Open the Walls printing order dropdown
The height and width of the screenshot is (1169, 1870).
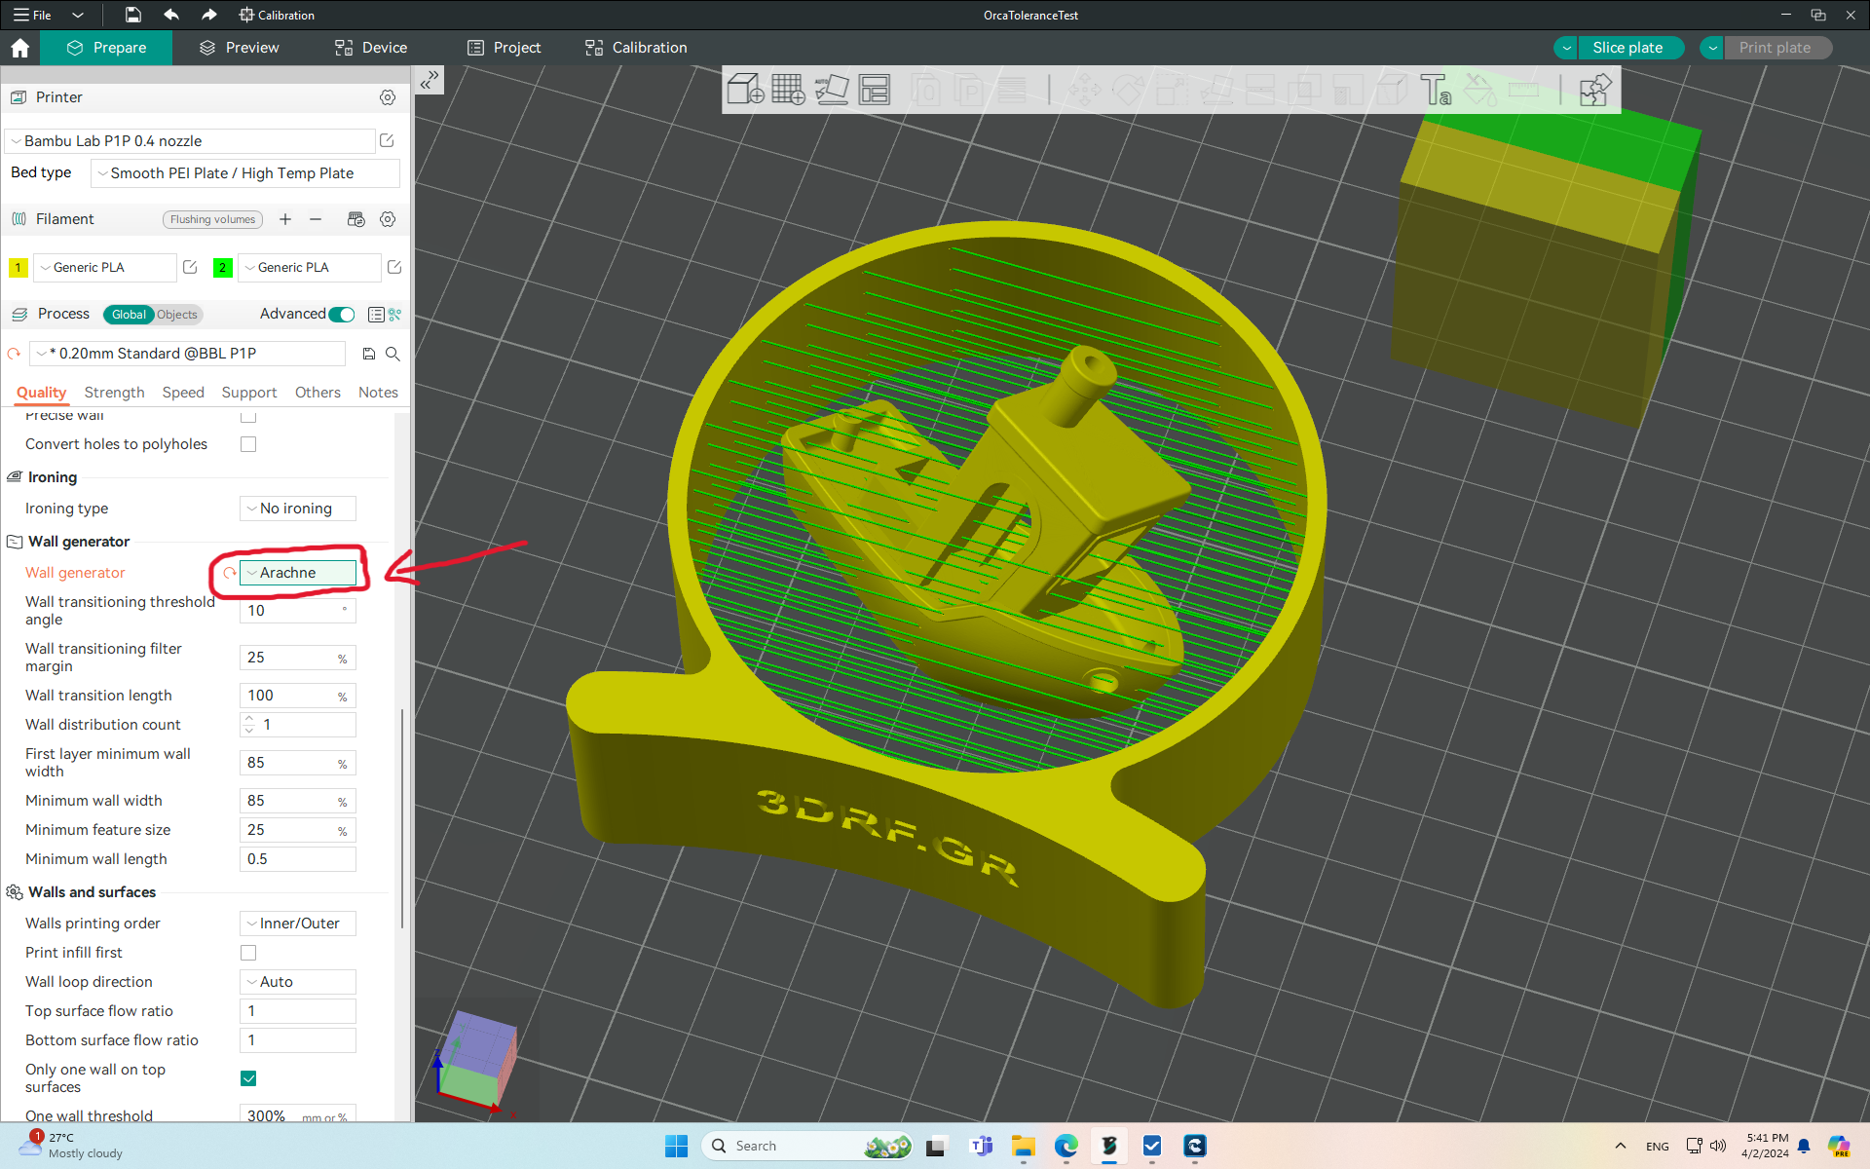tap(297, 923)
